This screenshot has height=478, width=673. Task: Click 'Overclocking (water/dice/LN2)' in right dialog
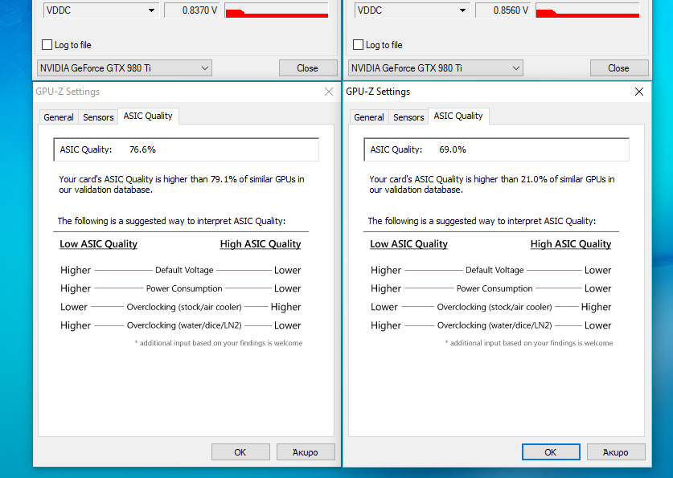494,325
